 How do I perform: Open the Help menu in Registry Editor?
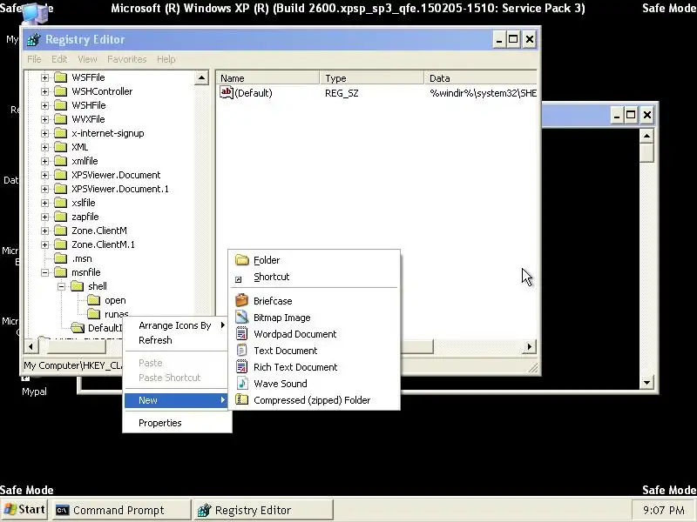click(x=166, y=59)
